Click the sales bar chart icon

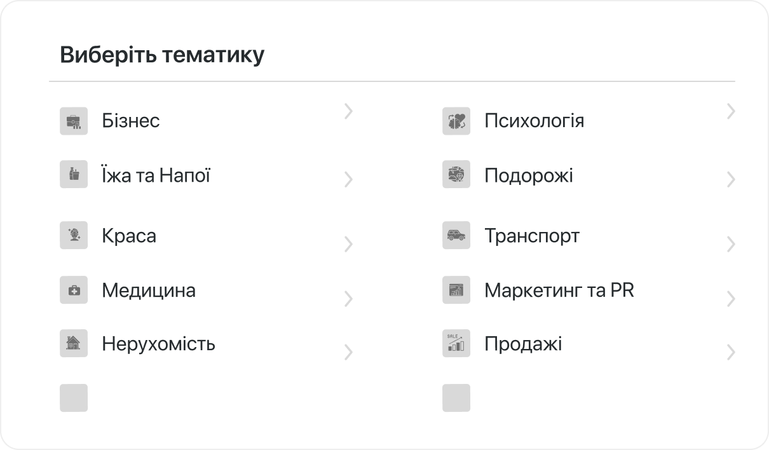[x=456, y=343]
